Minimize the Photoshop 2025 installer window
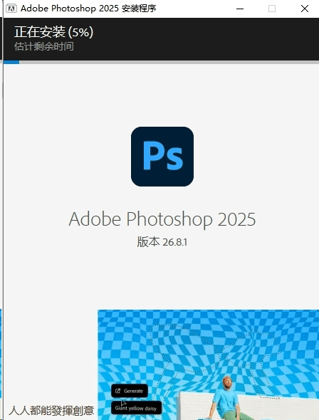 click(240, 9)
